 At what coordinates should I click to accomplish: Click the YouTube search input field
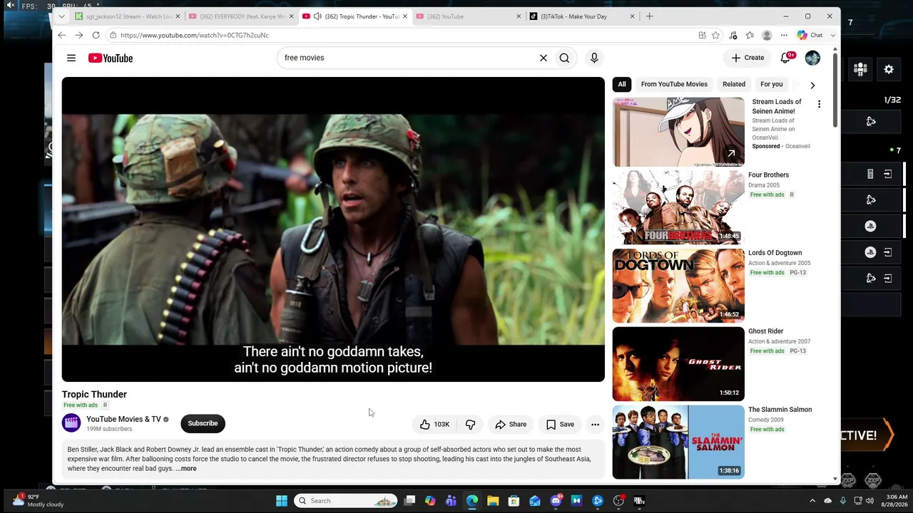(x=407, y=58)
